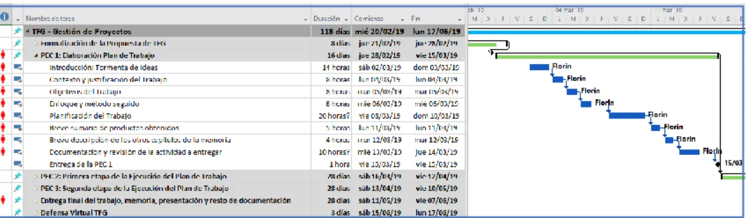747x218 pixels.
Task: Click the pin task-mode icon for TFG - Gestión de Proyectos
Action: coord(18,31)
